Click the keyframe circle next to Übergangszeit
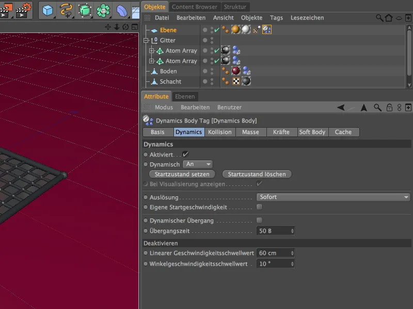413x309 pixels. click(146, 231)
